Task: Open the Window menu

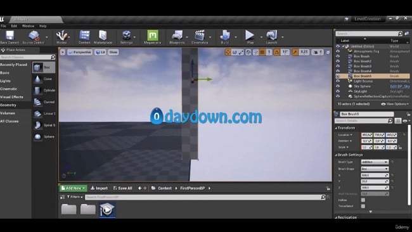Action: coord(28,26)
